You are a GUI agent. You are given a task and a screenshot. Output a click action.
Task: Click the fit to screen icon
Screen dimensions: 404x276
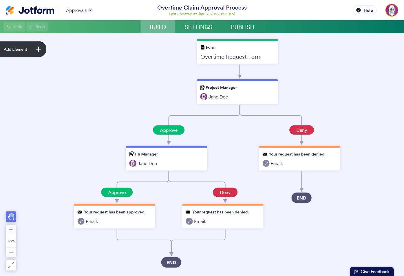tap(11, 265)
